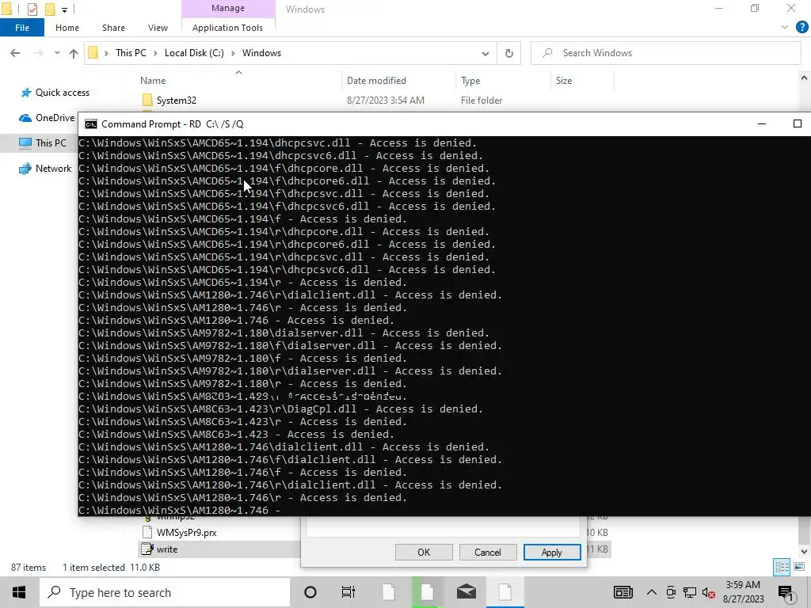Screen dimensions: 811x608
Task: Select Network in navigation pane
Action: [45, 169]
